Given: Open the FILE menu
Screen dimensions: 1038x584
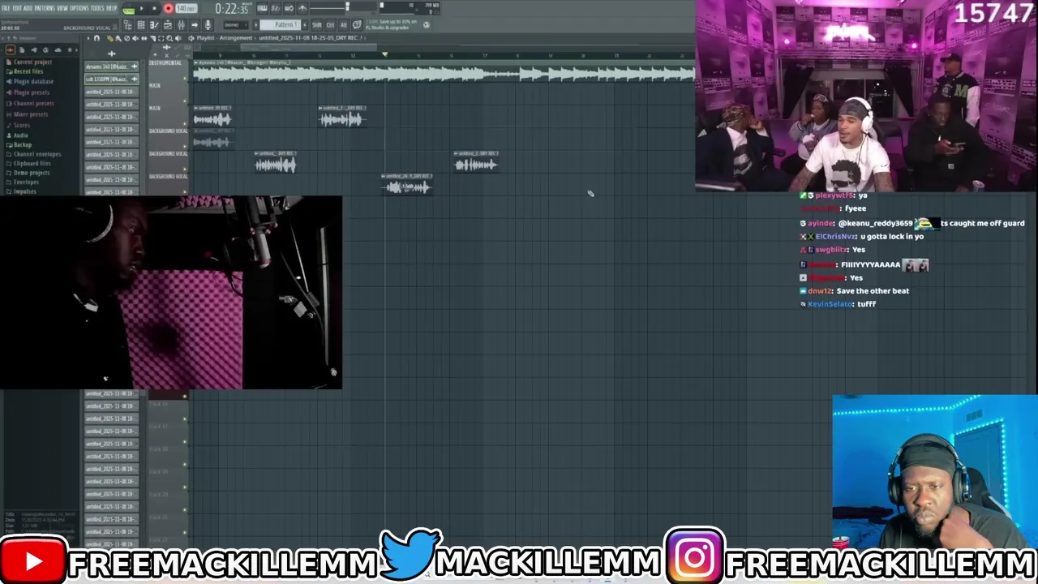Looking at the screenshot, I should [x=6, y=8].
